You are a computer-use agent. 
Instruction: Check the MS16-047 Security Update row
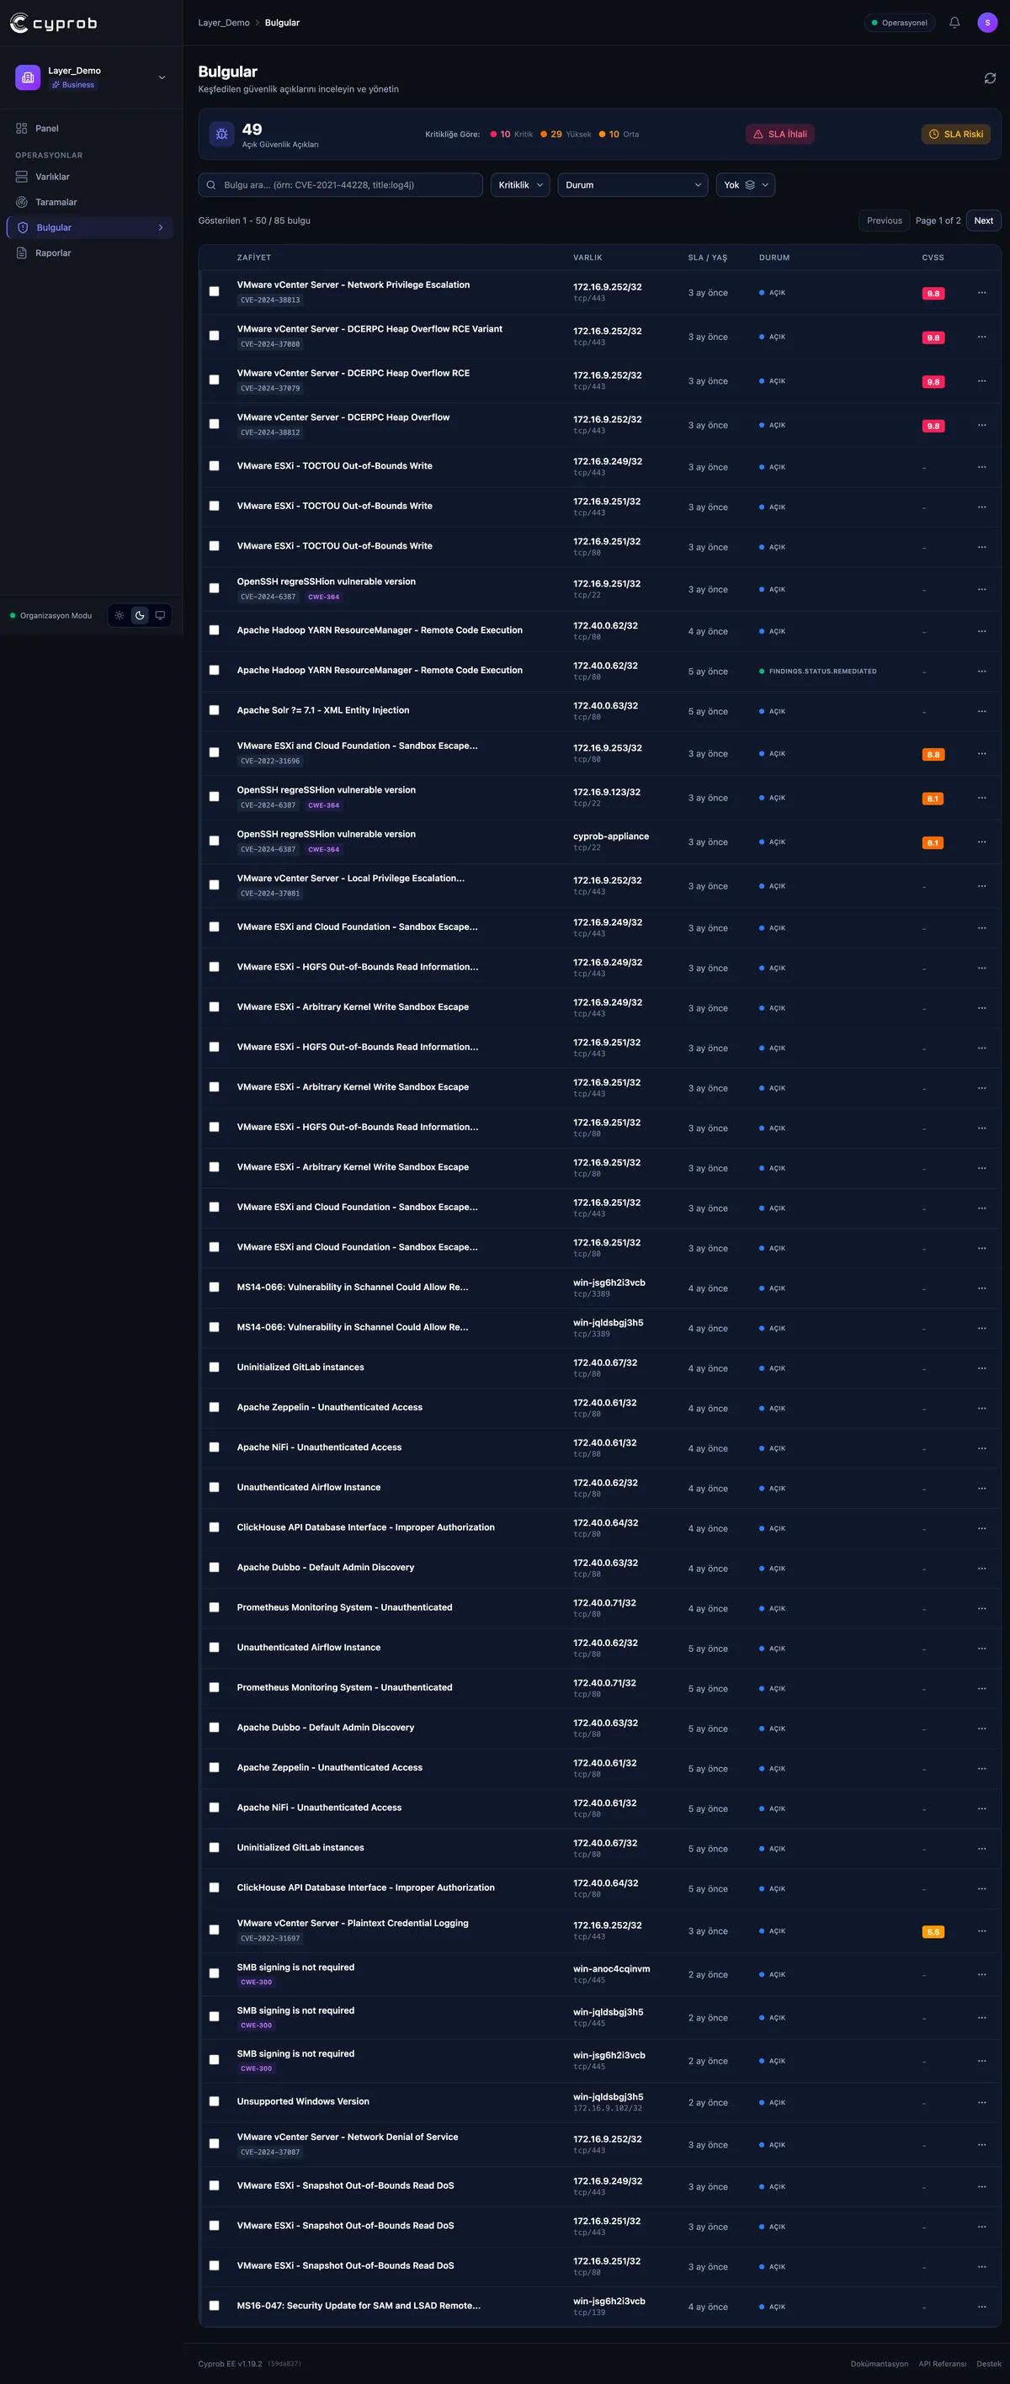tap(214, 2307)
